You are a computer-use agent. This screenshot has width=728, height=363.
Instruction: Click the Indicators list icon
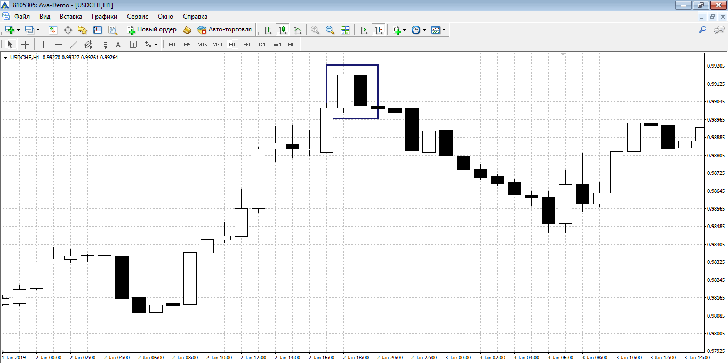[x=396, y=30]
